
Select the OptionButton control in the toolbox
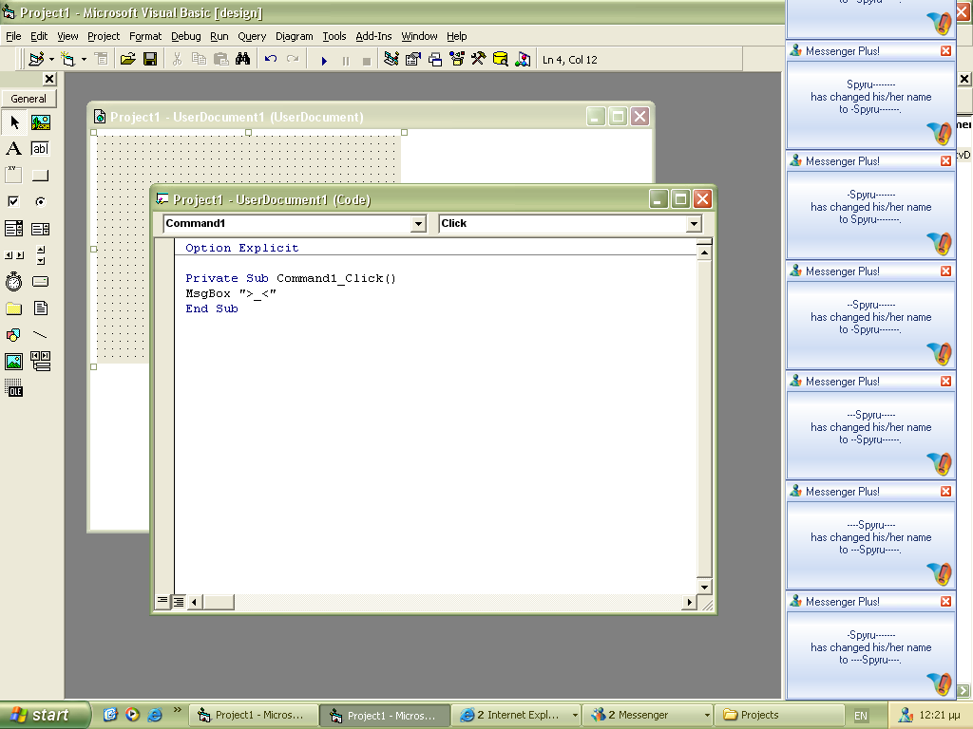40,202
